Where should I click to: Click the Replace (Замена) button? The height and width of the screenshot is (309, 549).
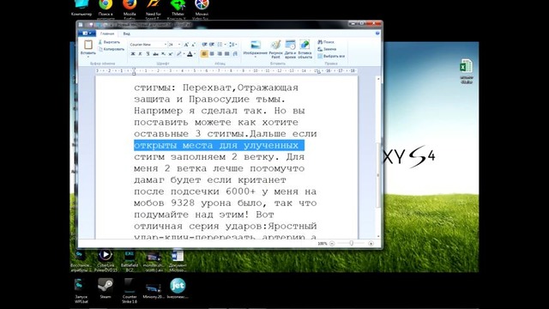coord(327,50)
